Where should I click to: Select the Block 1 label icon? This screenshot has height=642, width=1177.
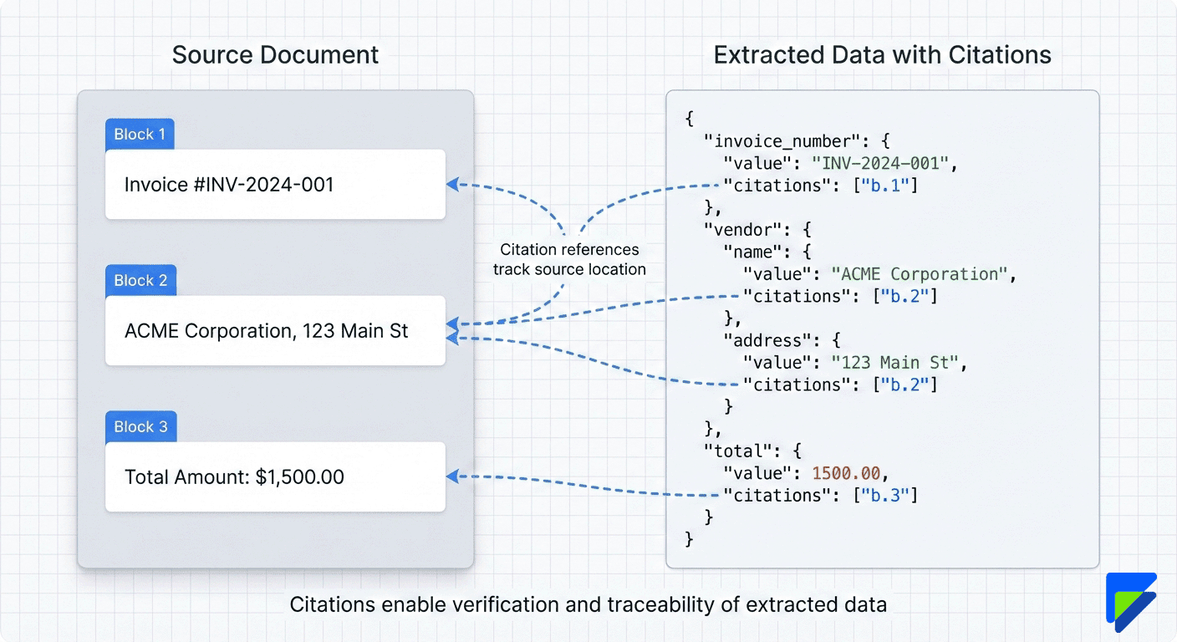[139, 134]
